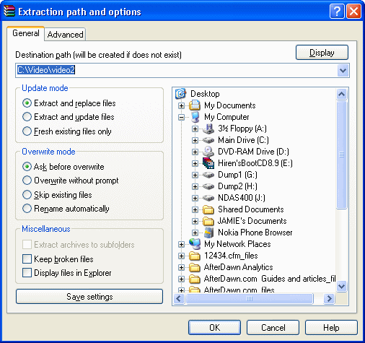Click the NDAS400 (J:) drive icon

pyautogui.click(x=208, y=198)
